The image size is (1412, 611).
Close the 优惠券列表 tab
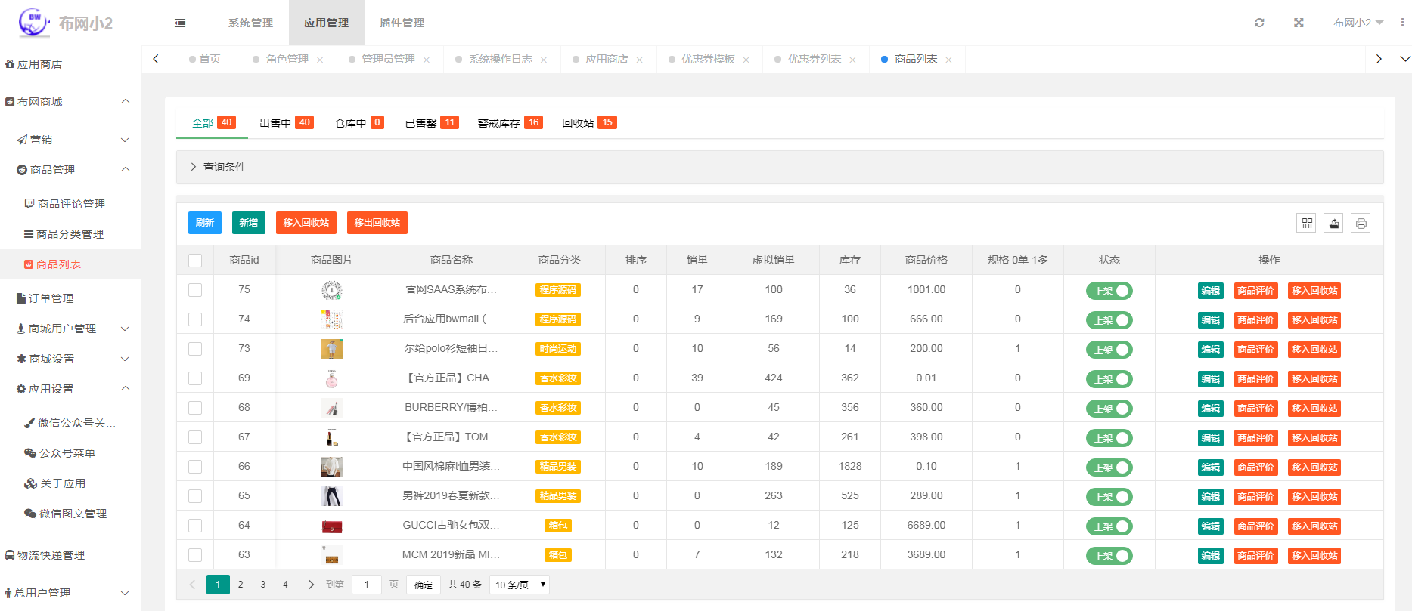(x=852, y=60)
